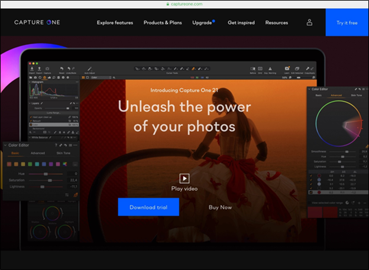
Task: Toggle the first color range row checkbox
Action: pyautogui.click(x=311, y=175)
